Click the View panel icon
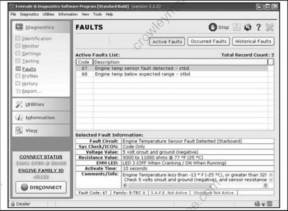The width and height of the screenshot is (288, 211). 19,130
